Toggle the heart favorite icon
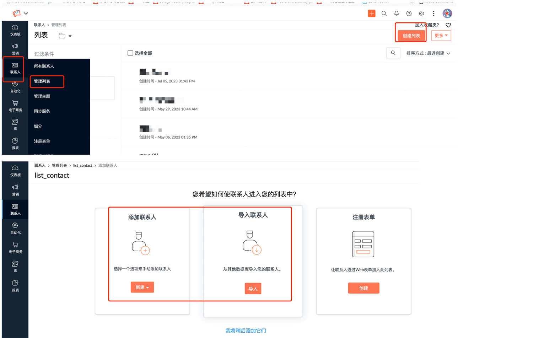The height and width of the screenshot is (338, 533). click(448, 25)
